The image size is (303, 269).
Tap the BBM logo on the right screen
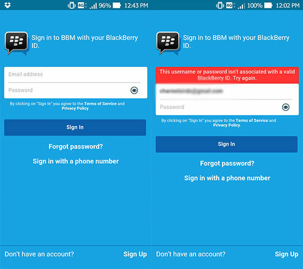168,43
